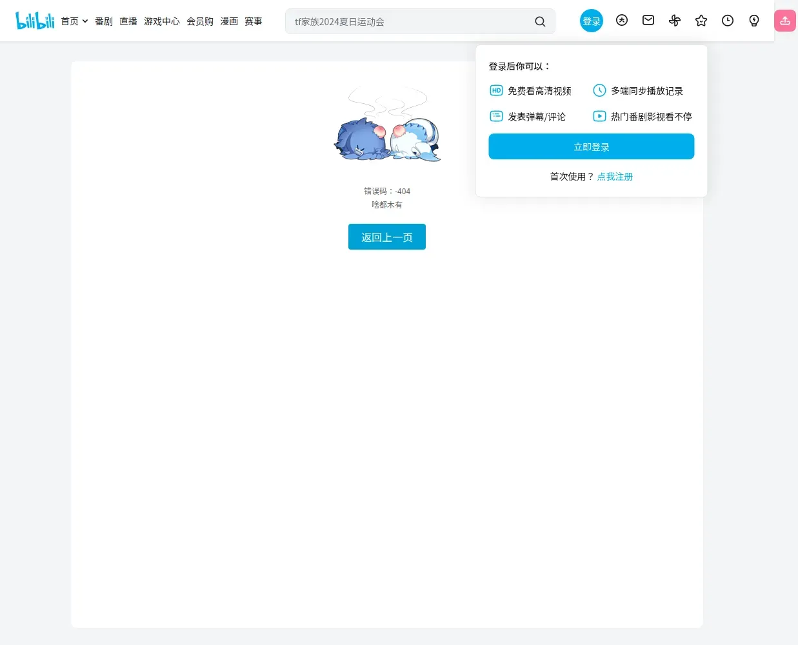Click the 点我注册 link

(x=615, y=176)
